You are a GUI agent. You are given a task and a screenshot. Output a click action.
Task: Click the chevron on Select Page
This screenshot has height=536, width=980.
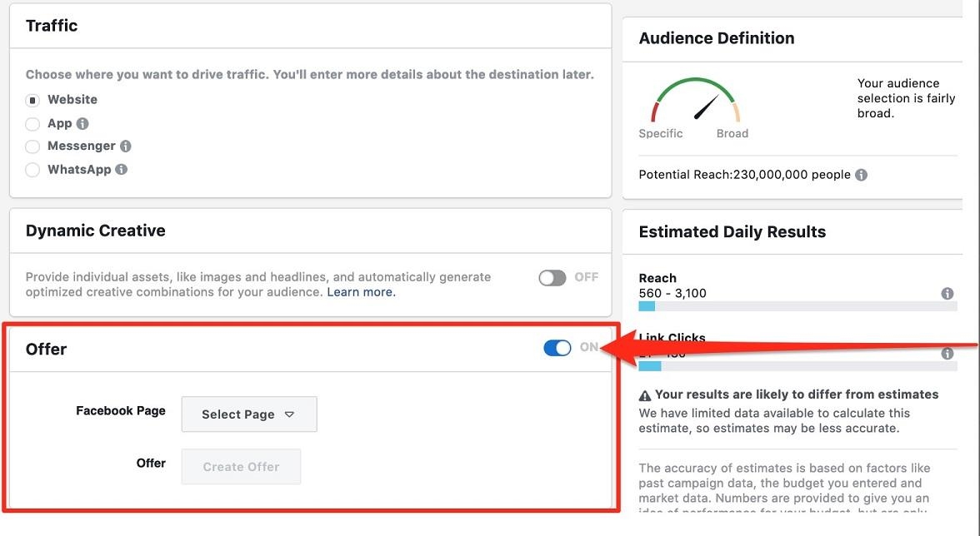pos(289,414)
